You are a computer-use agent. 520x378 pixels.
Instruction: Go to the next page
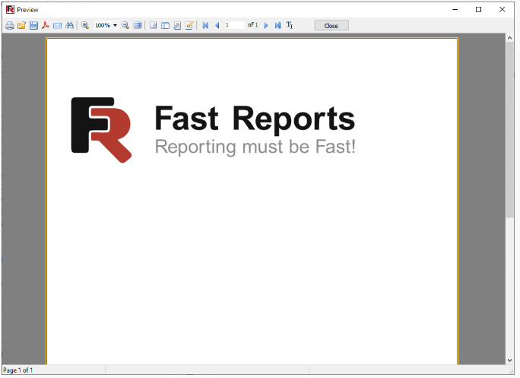(266, 25)
